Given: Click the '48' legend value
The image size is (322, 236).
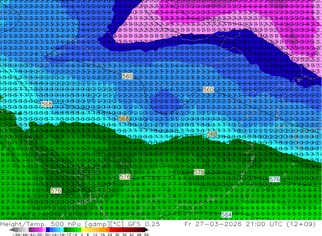Looking at the screenshot, I should [x=139, y=235].
